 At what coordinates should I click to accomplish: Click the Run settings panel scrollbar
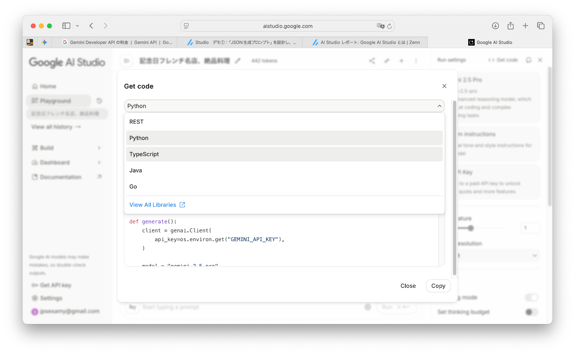(550, 136)
